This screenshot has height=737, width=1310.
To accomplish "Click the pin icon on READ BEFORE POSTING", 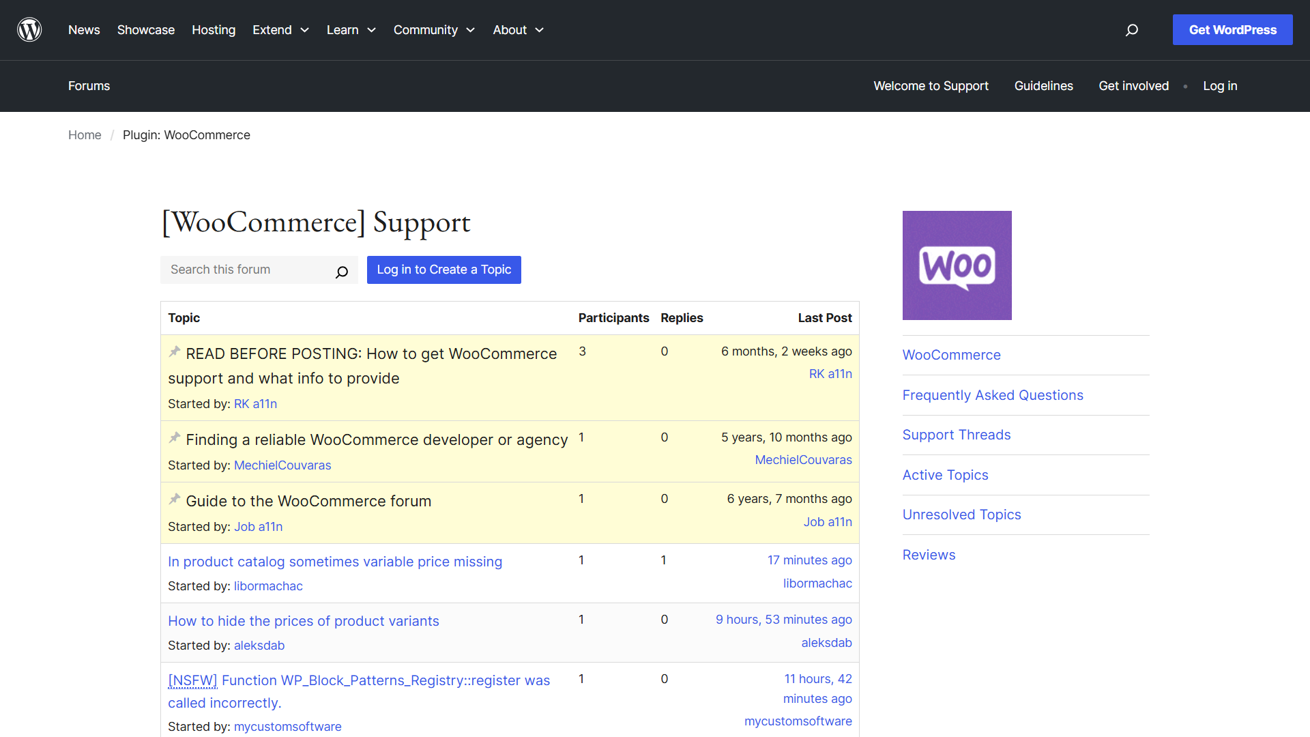I will pos(175,351).
